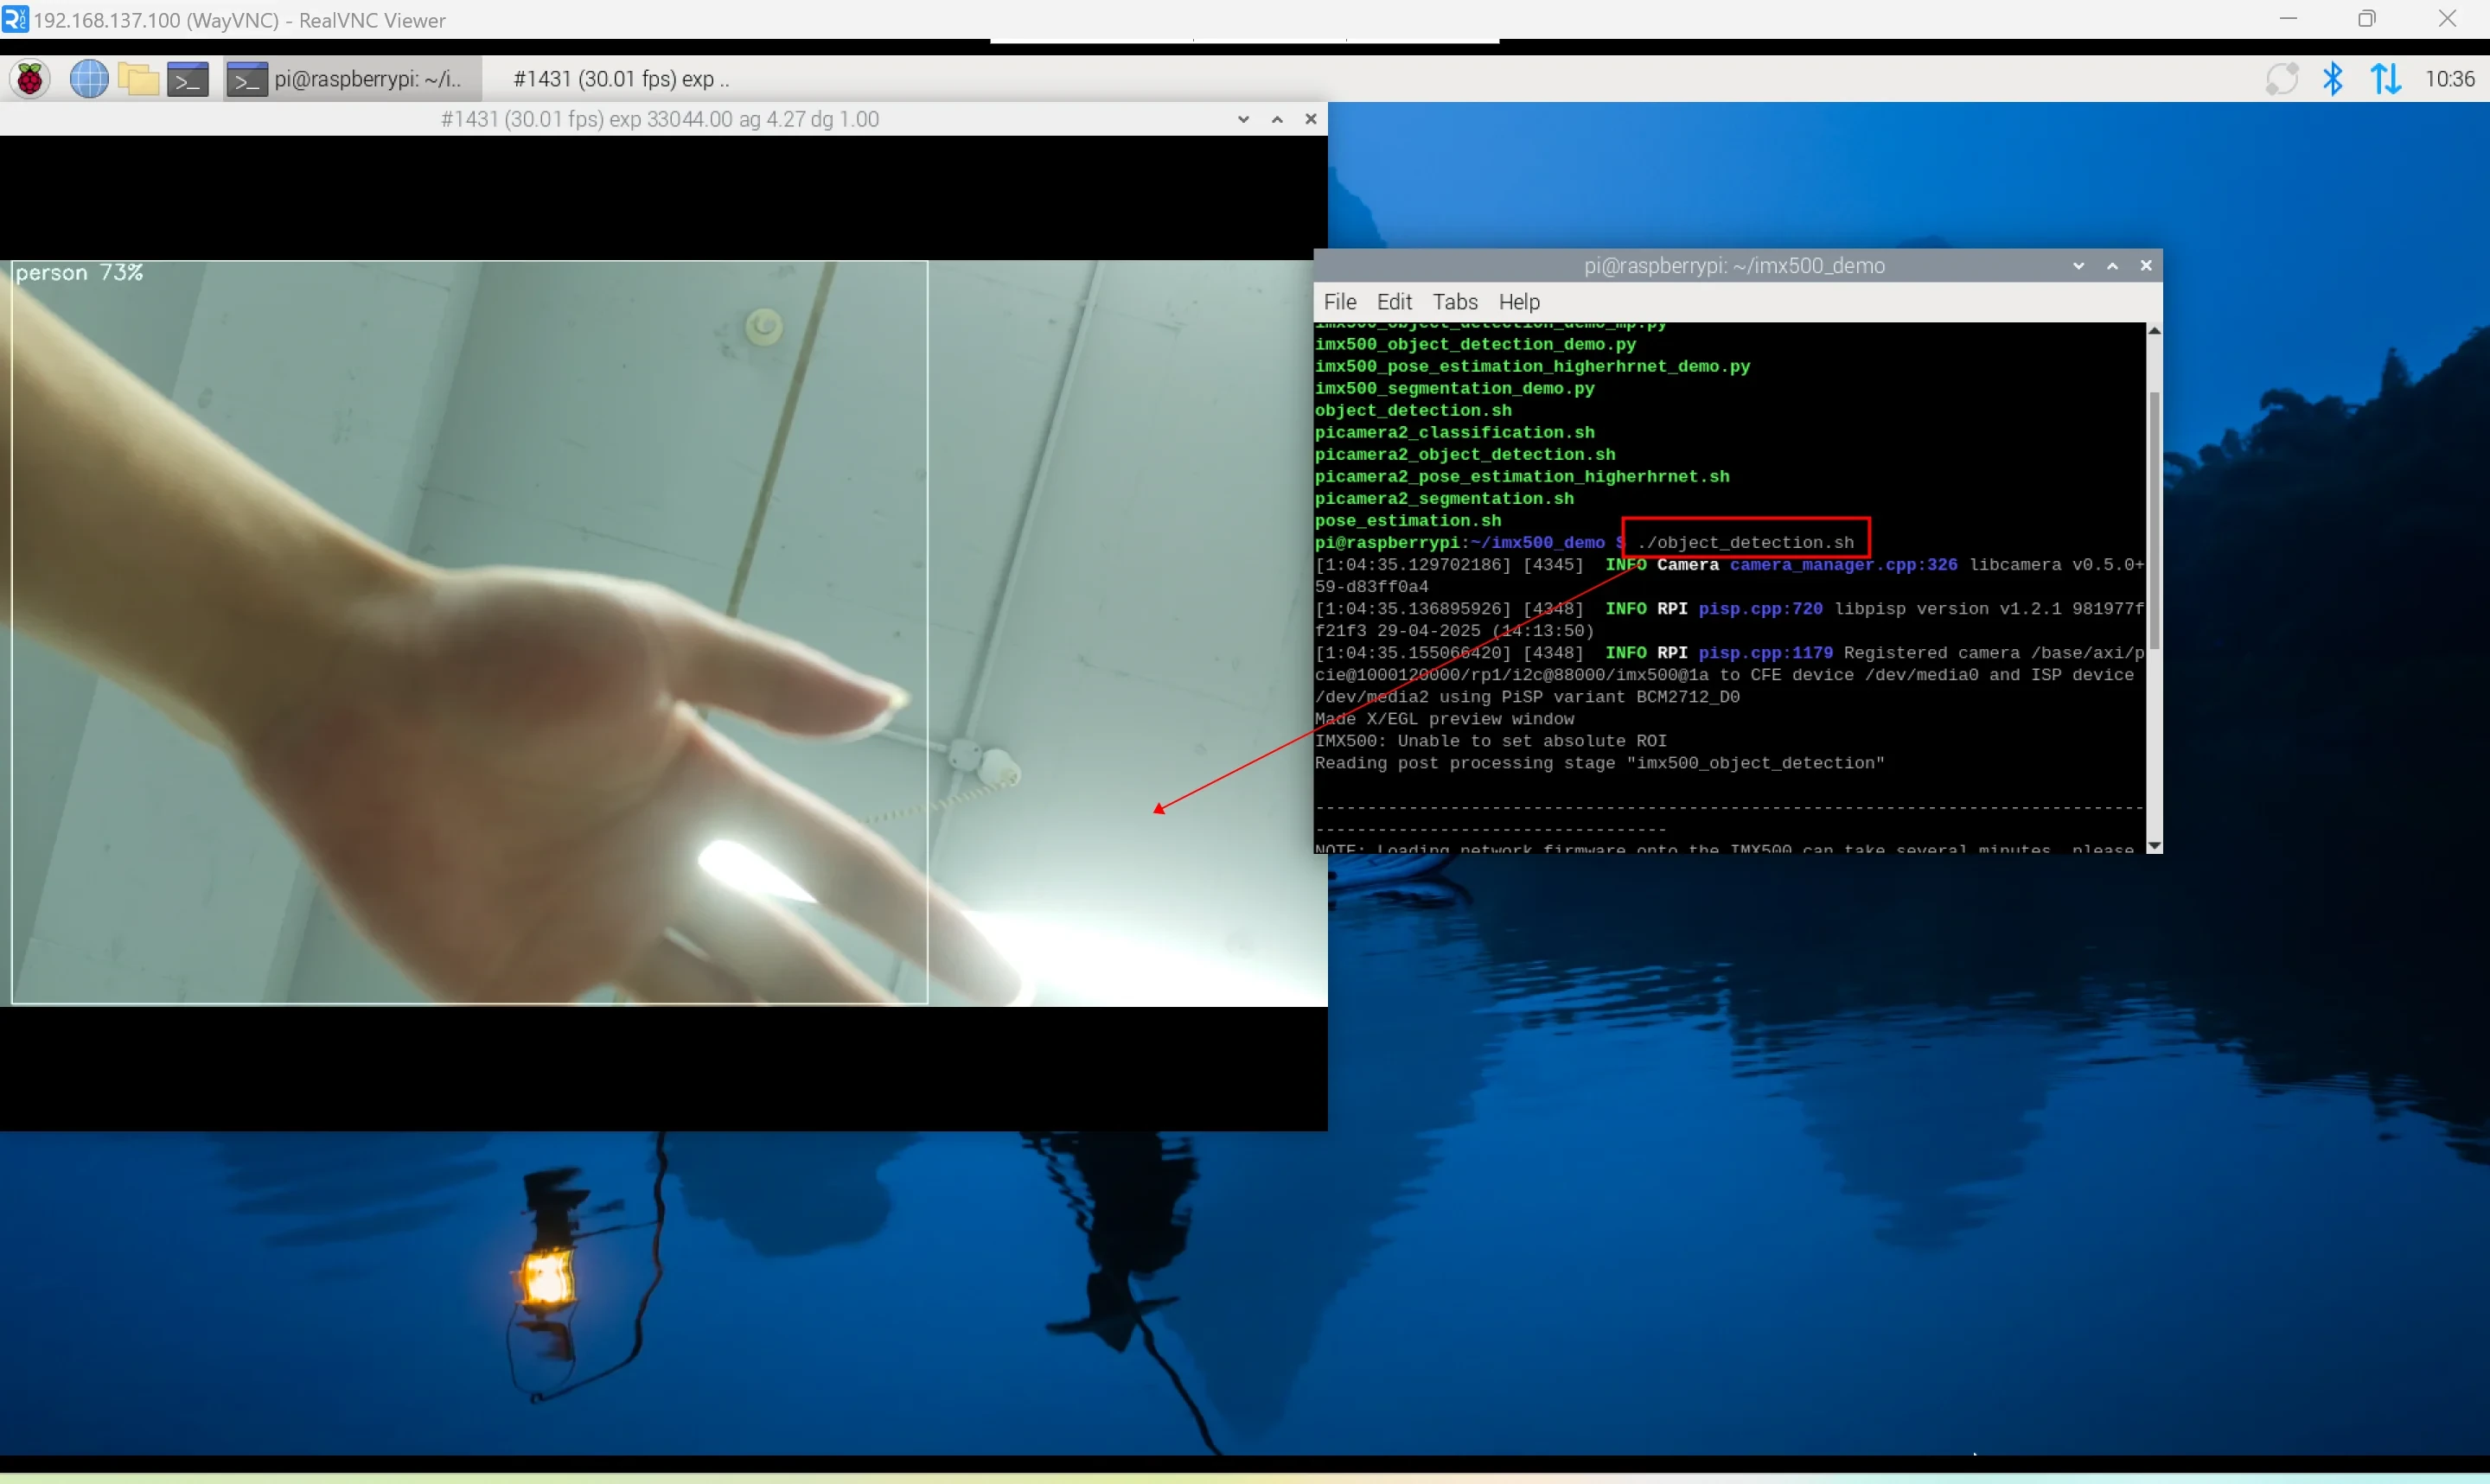Click the panel clock showing 10:36
This screenshot has width=2490, height=1484.
[x=2449, y=79]
